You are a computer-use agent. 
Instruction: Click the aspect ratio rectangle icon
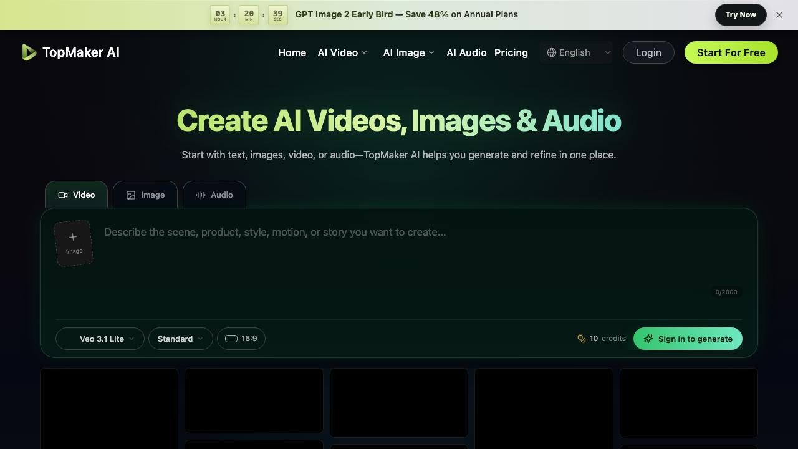[x=231, y=339]
